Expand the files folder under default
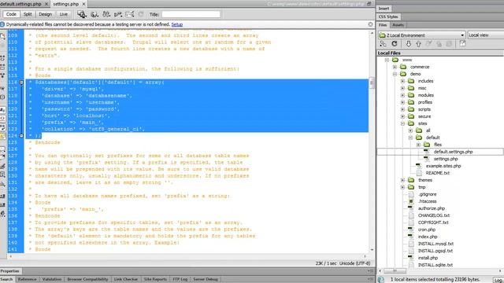This screenshot has width=504, height=283. (418, 145)
